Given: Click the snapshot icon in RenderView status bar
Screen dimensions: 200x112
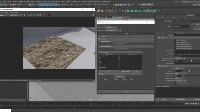Looking at the screenshot, I should pyautogui.click(x=94, y=80).
